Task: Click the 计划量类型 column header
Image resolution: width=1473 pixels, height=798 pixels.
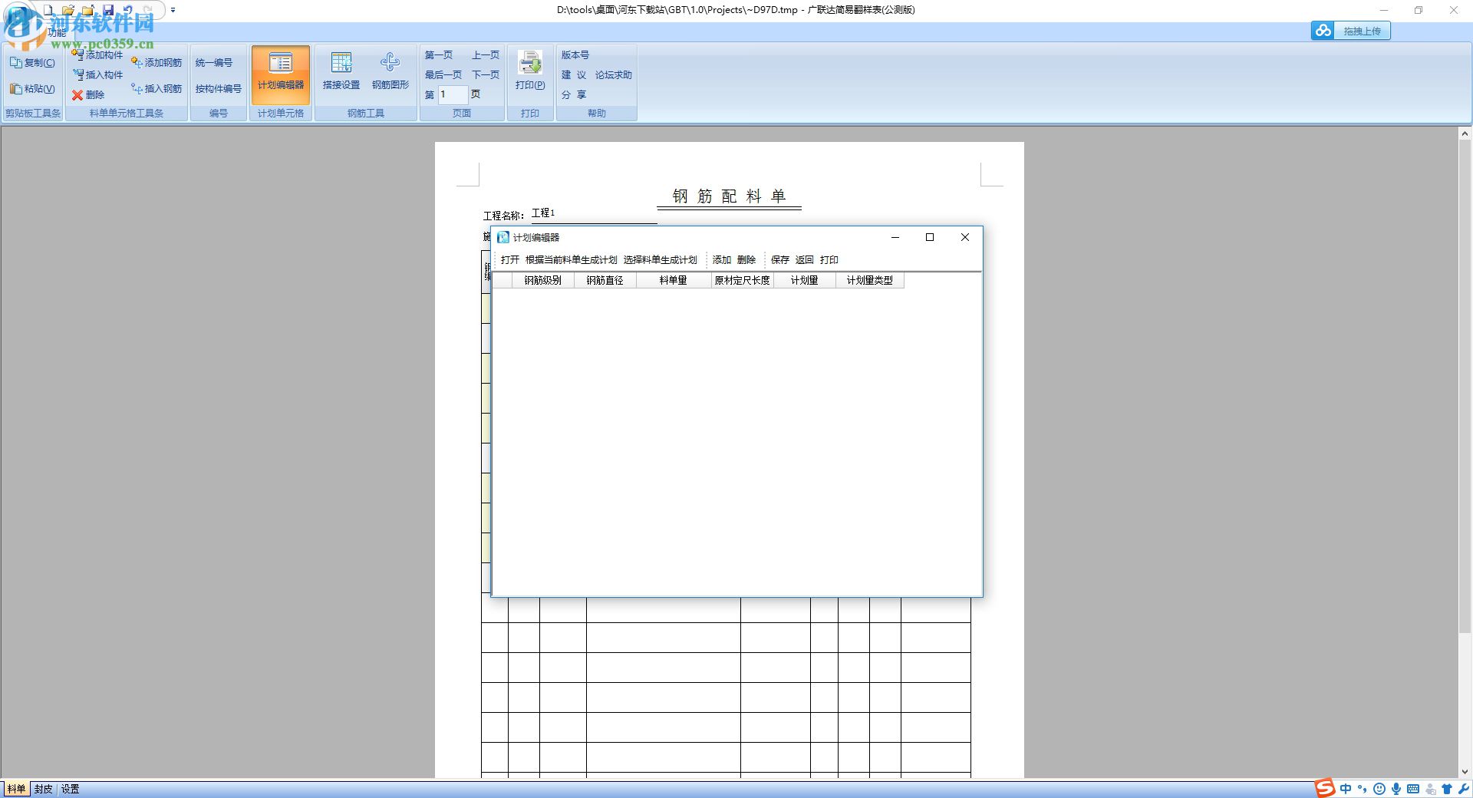Action: 870,281
